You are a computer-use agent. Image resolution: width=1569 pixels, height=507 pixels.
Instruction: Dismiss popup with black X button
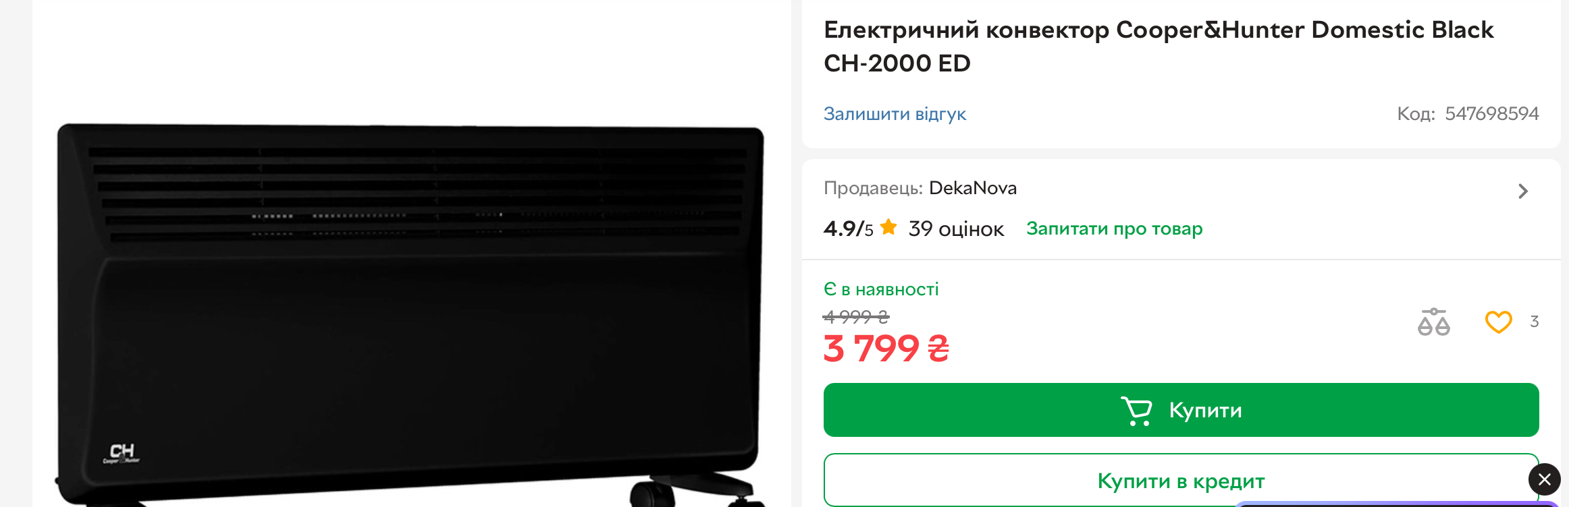(x=1544, y=479)
